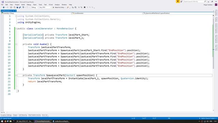
Task: Open the Output panel tab
Action: click(15, 115)
